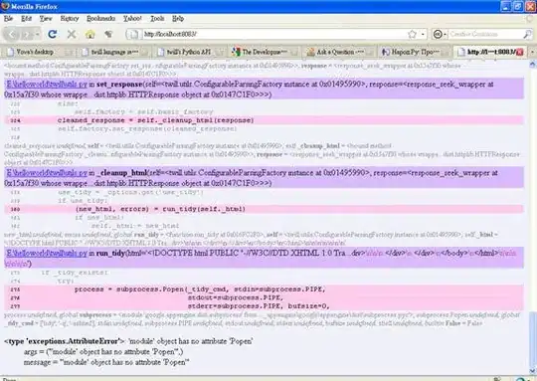The image size is (537, 381).
Task: Click the Stop loading icon
Action: [x=72, y=34]
